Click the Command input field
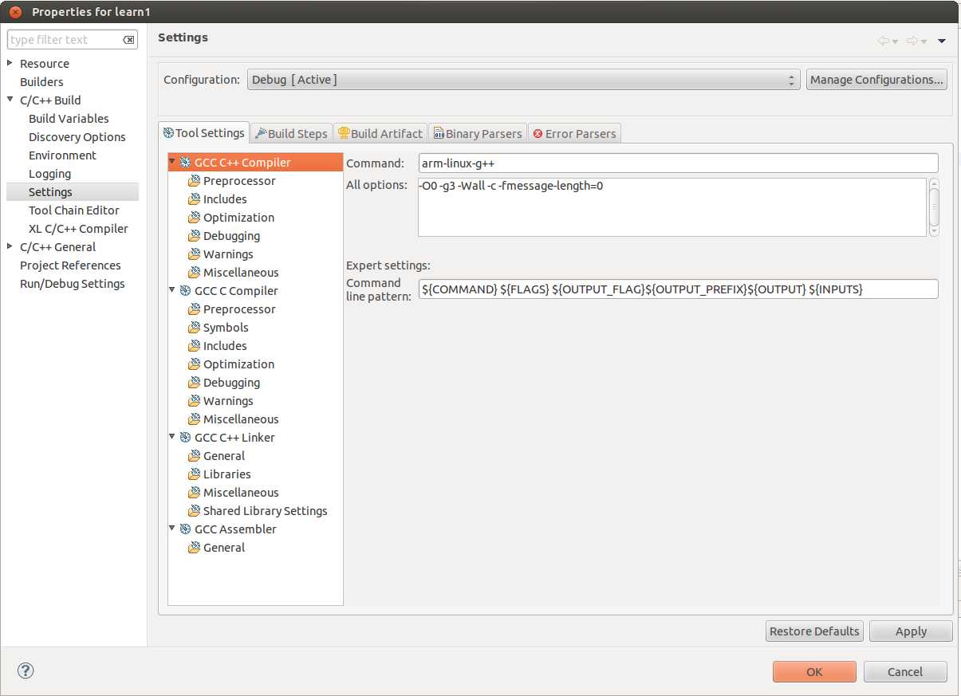Screen dimensions: 961x696 [x=678, y=163]
